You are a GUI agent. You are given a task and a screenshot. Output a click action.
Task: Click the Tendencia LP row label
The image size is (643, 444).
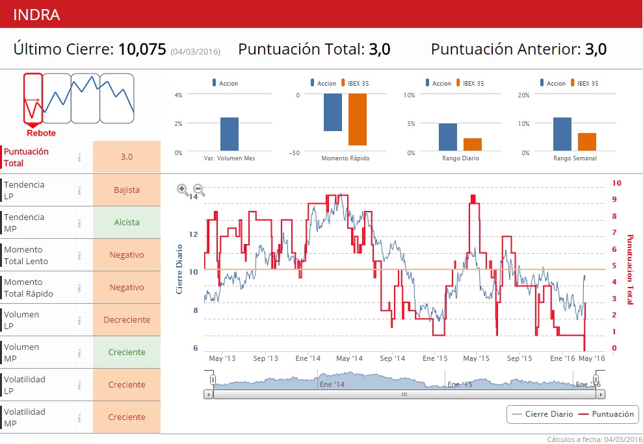(x=24, y=190)
